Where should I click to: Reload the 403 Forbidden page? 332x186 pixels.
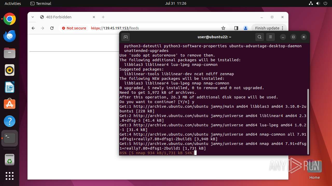click(52, 28)
